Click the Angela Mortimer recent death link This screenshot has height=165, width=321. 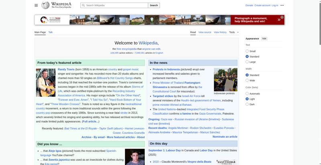[178, 128]
